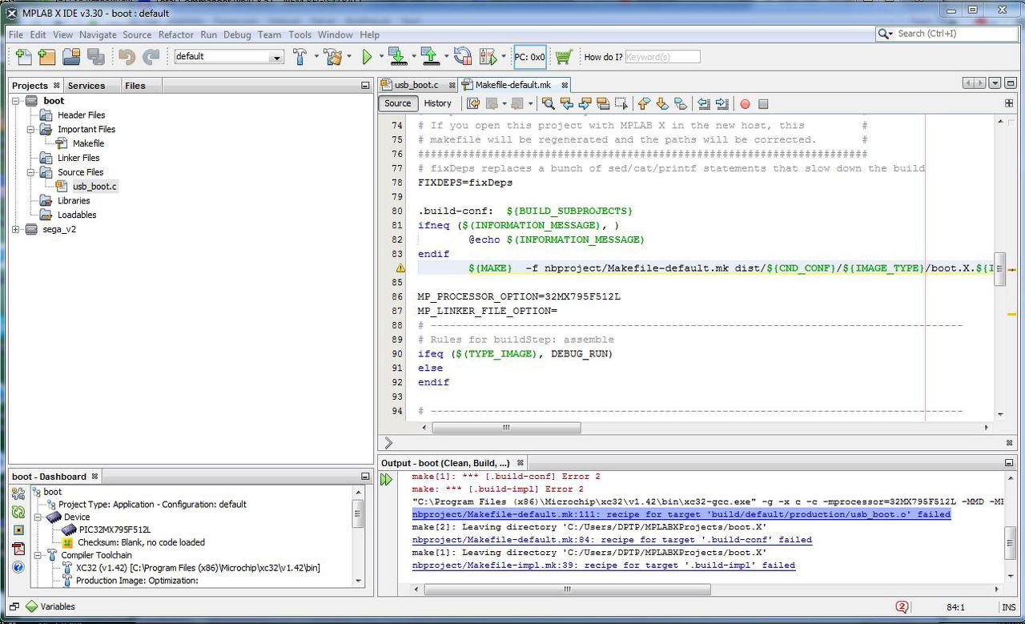
Task: Click the Dashboard refresh icon
Action: click(18, 512)
